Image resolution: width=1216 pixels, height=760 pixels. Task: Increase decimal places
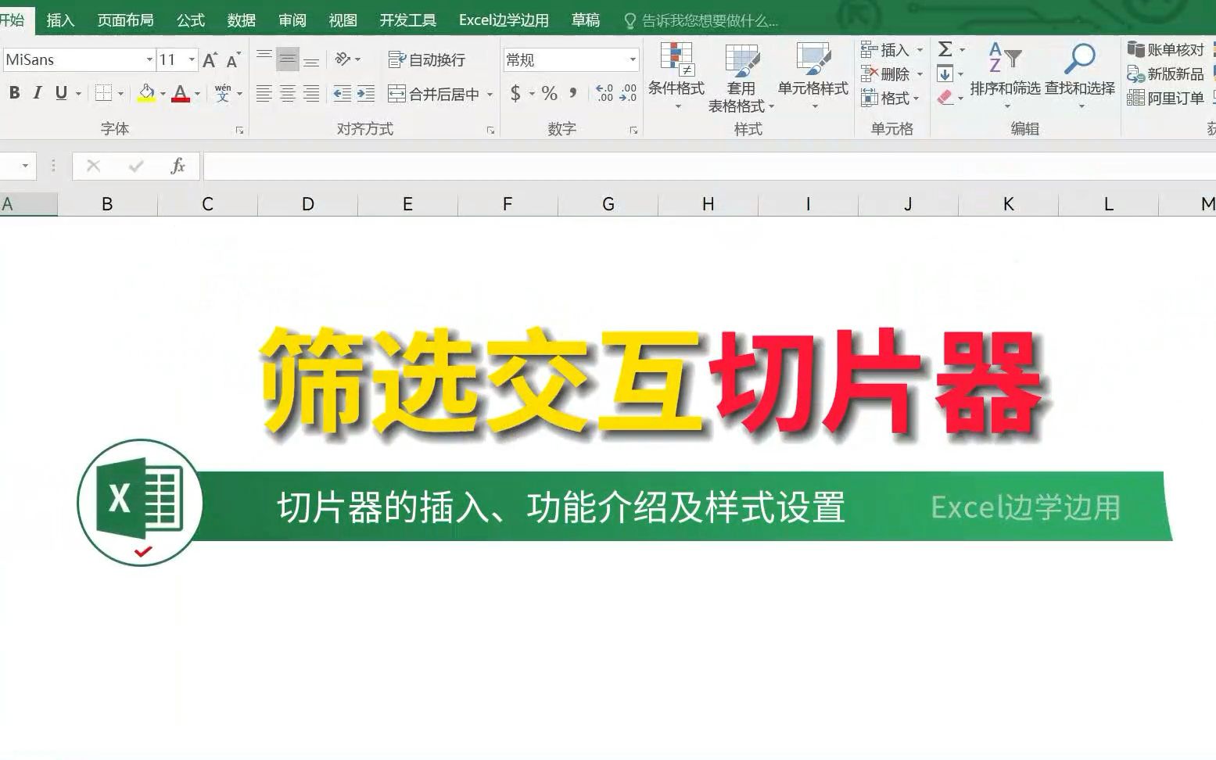click(x=604, y=94)
